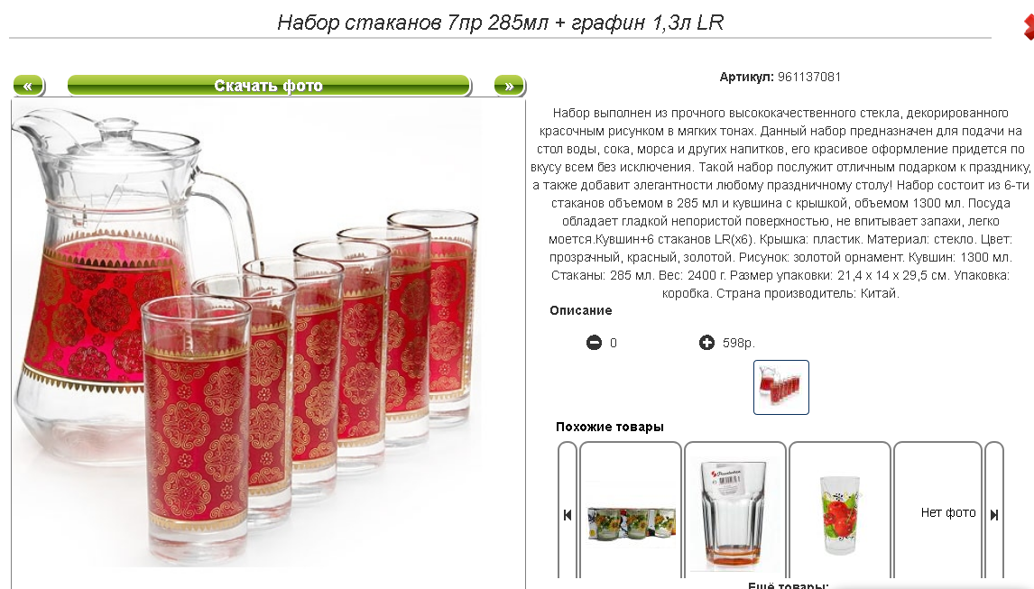Click the Похожие товары heading
The image size is (1034, 589).
(x=609, y=427)
